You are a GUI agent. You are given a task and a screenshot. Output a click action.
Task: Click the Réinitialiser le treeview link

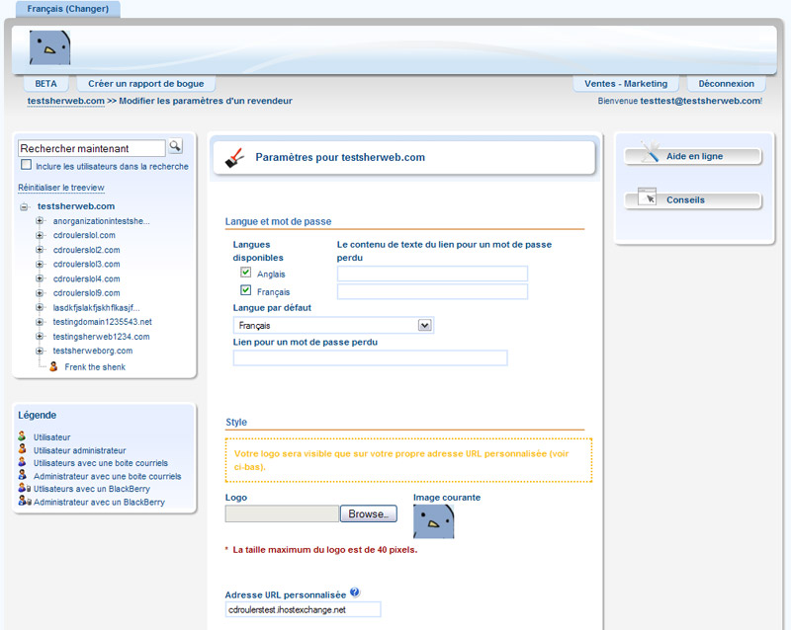(x=62, y=187)
